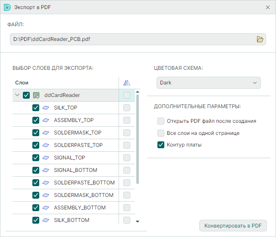The width and height of the screenshot is (276, 237).
Task: Collapse the ddCardReader tree node
Action: (x=17, y=95)
